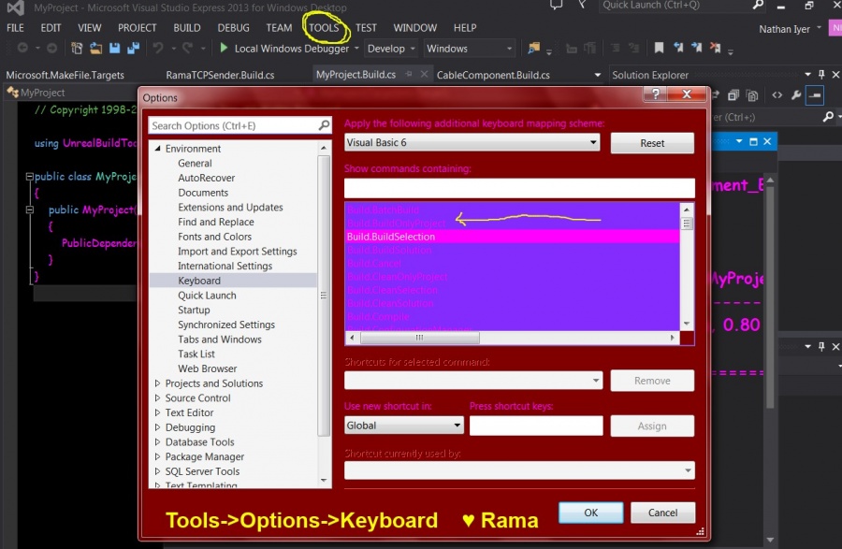Switch to RamaTCPSender.Build.cs tab
This screenshot has height=549, width=842.
coord(220,75)
